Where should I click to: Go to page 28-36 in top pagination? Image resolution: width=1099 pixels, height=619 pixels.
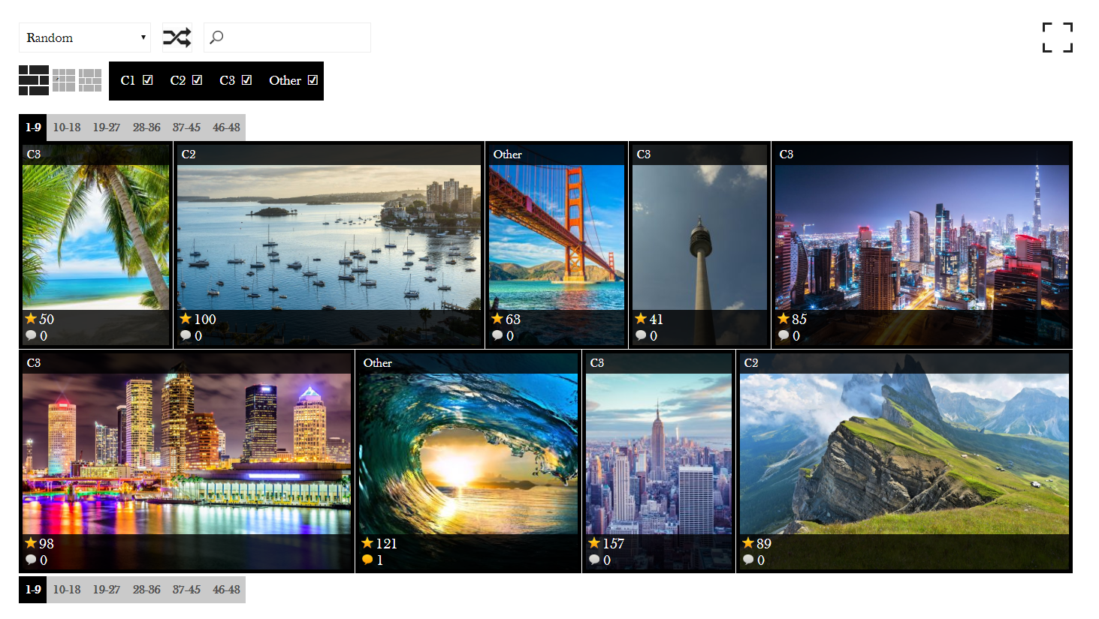pos(146,128)
